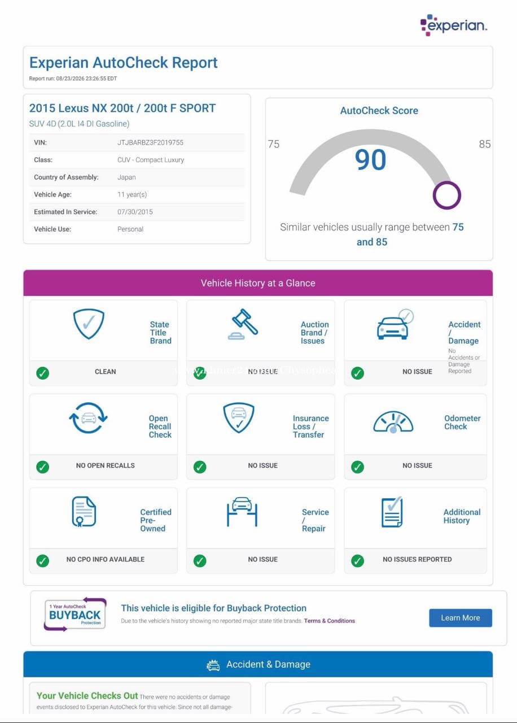Image resolution: width=517 pixels, height=723 pixels.
Task: Click green check beside NO OPEN RECALLS
Action: coord(42,467)
